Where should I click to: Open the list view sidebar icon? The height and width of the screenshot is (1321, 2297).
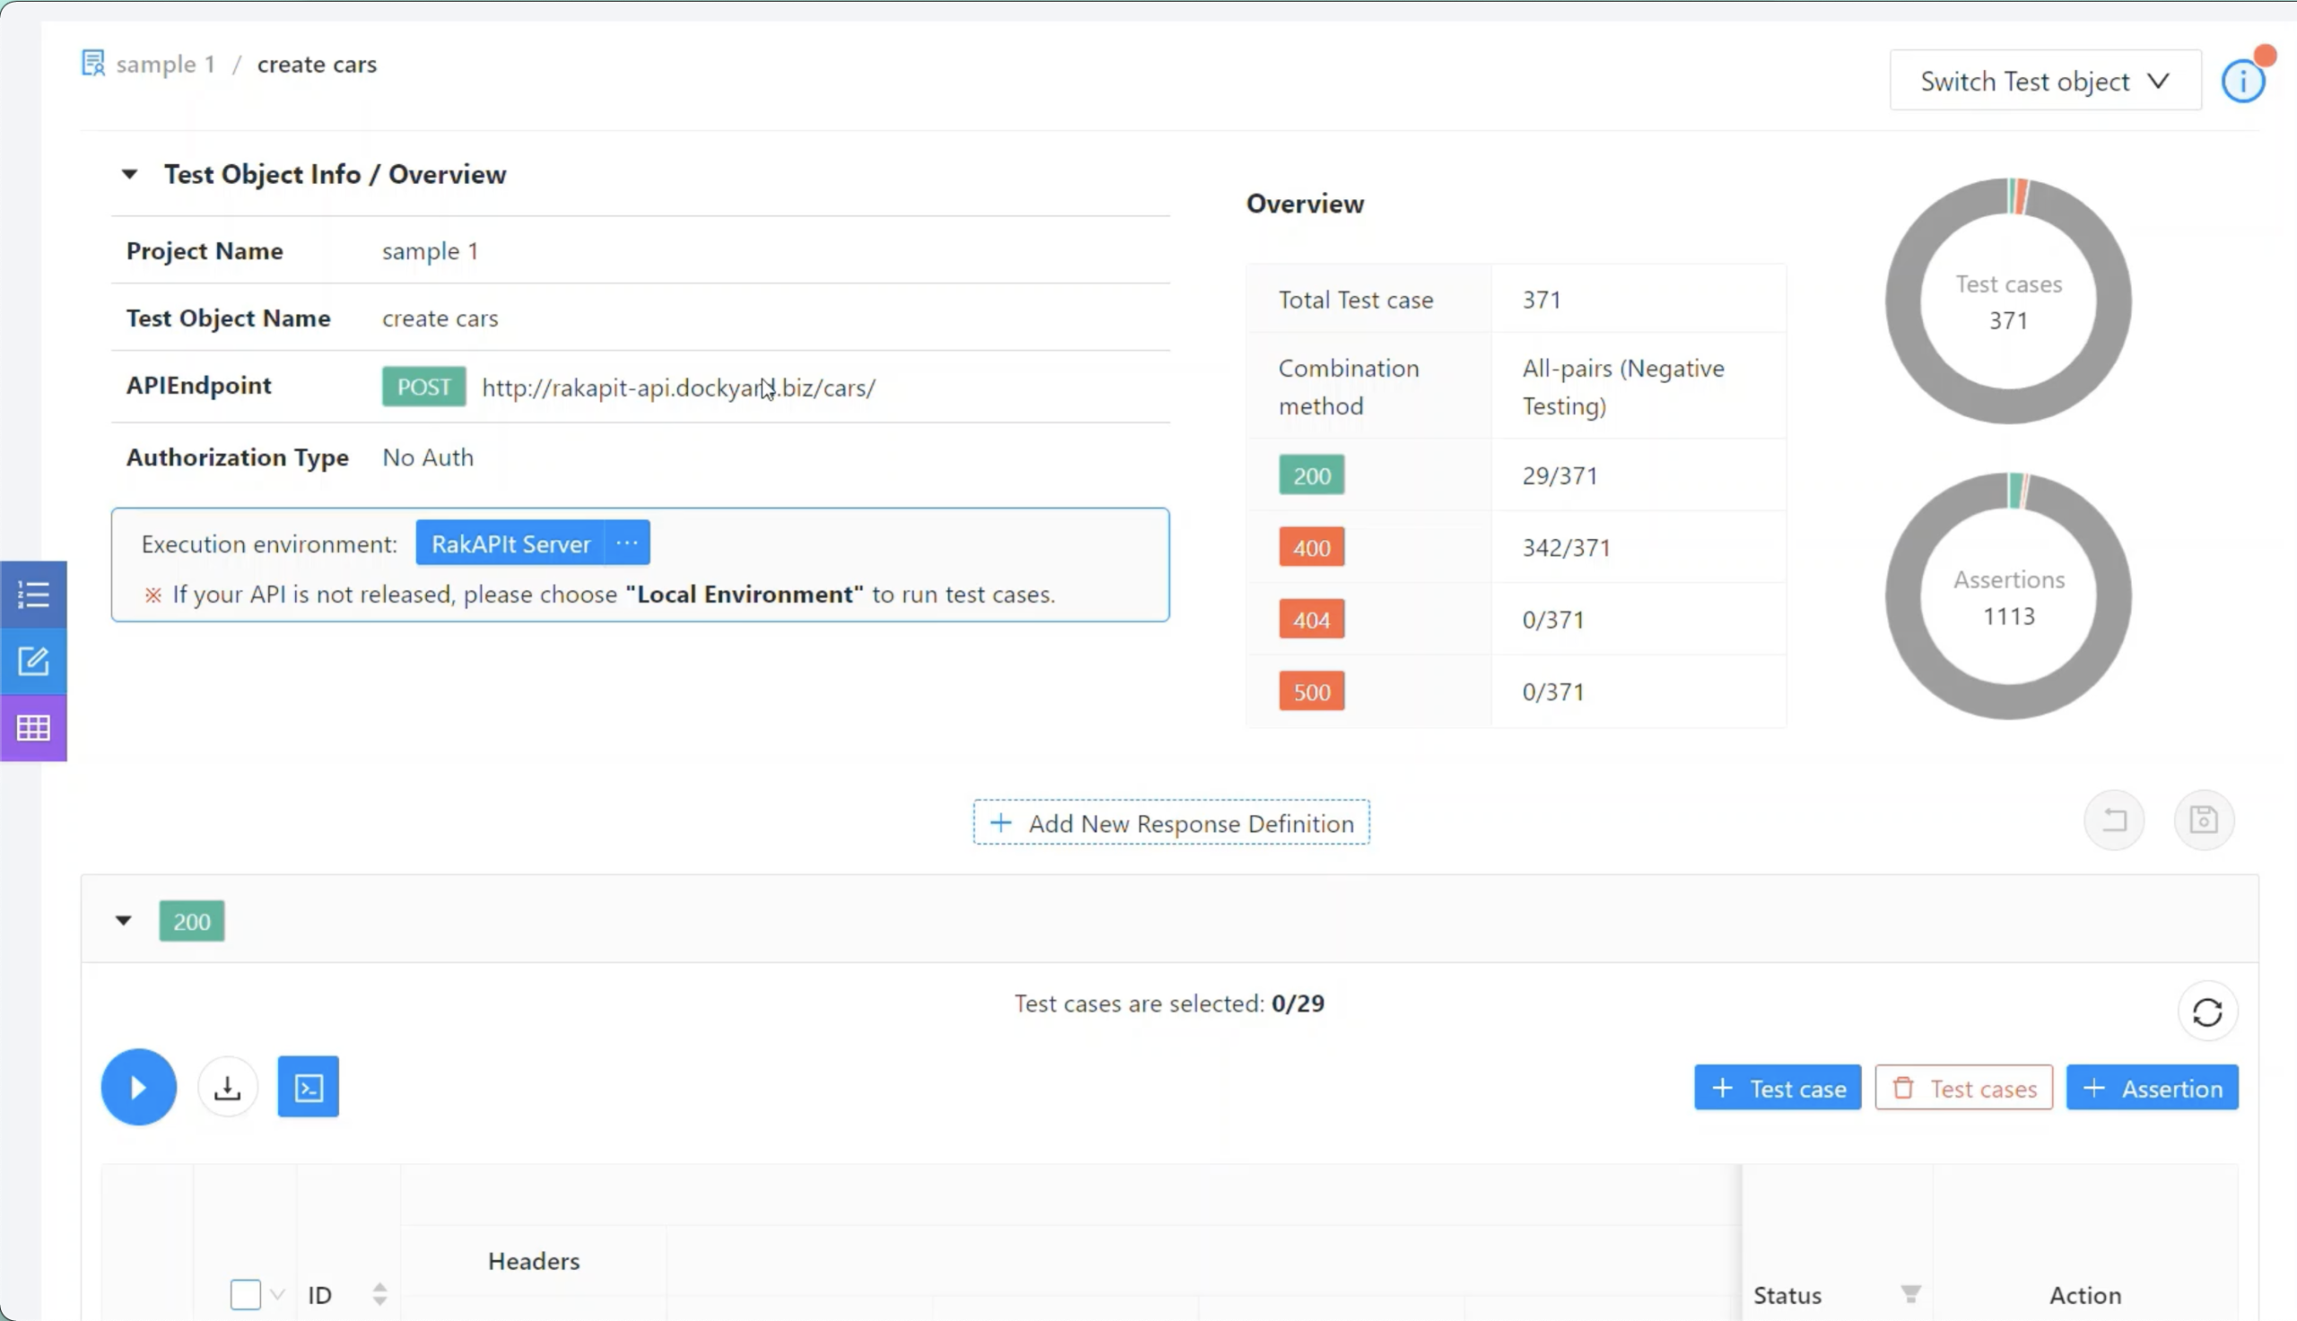(33, 595)
